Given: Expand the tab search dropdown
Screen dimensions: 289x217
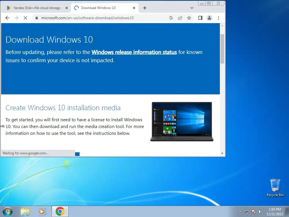Looking at the screenshot, I should [192, 8].
